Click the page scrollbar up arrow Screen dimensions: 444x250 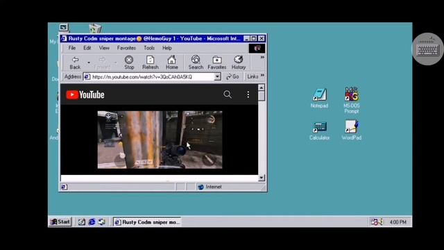click(262, 87)
